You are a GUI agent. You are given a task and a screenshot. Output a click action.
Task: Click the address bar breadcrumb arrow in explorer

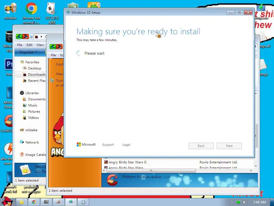[x=41, y=36]
